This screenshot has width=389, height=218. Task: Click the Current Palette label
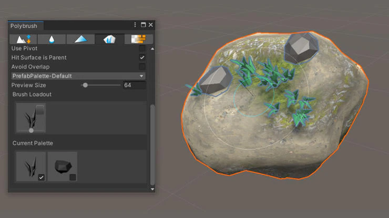tap(33, 143)
